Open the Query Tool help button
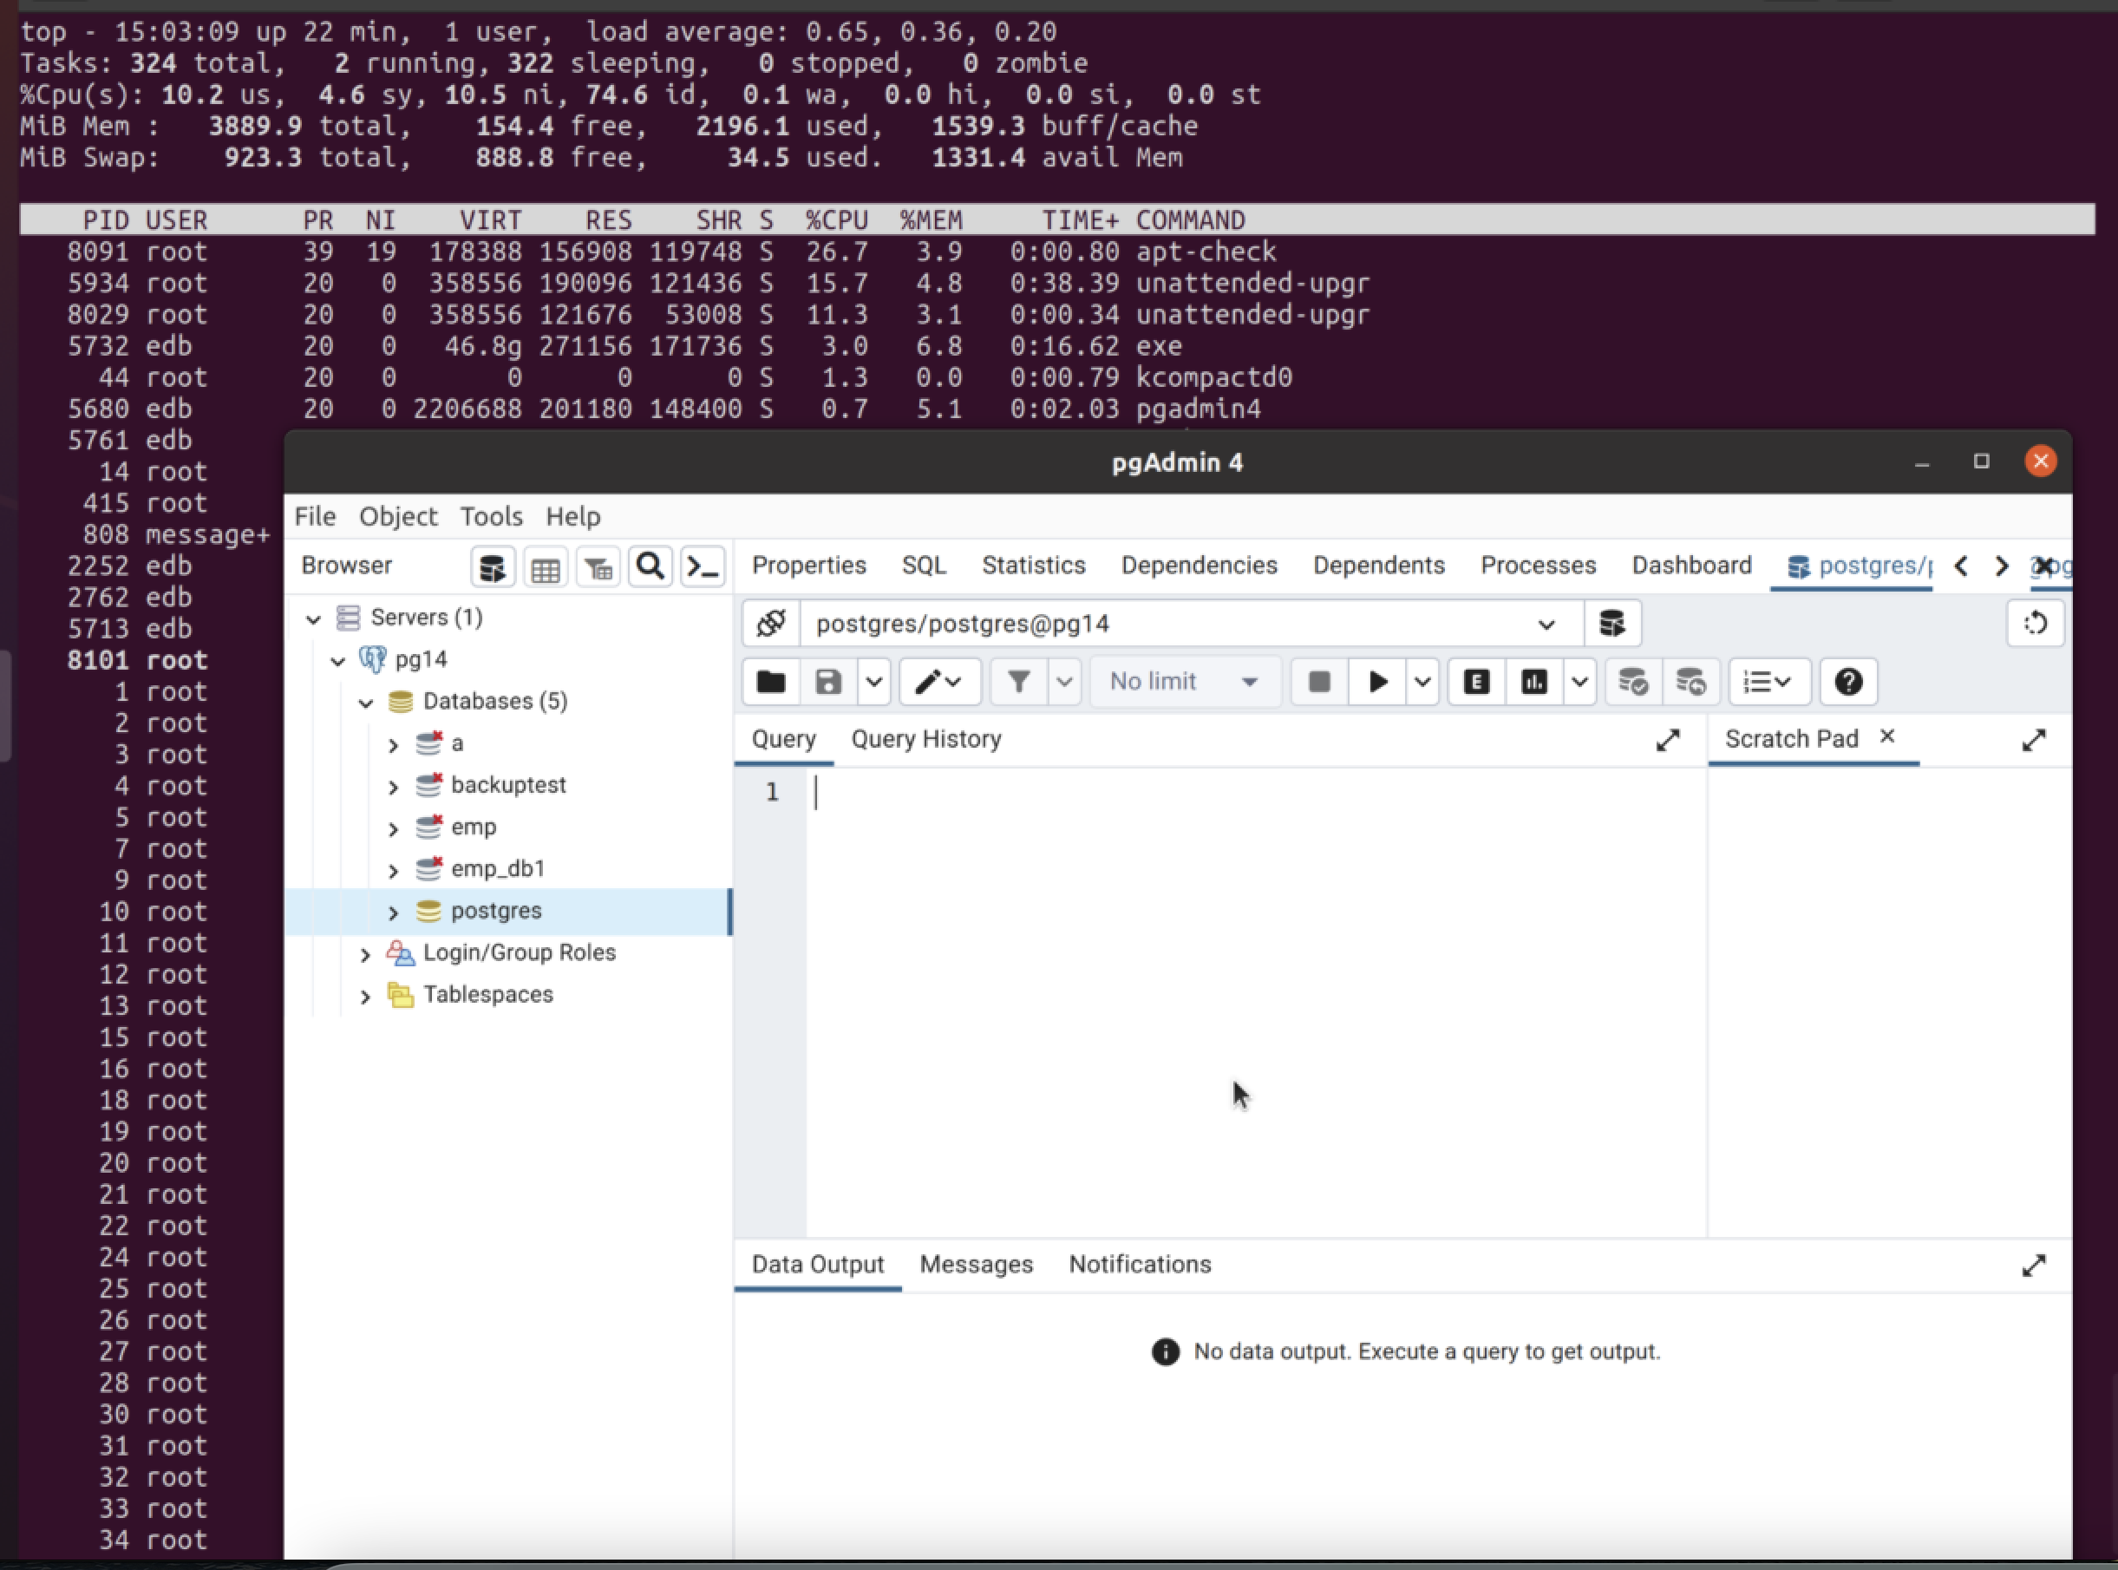Screen dimensions: 2118x1570 click(1847, 682)
